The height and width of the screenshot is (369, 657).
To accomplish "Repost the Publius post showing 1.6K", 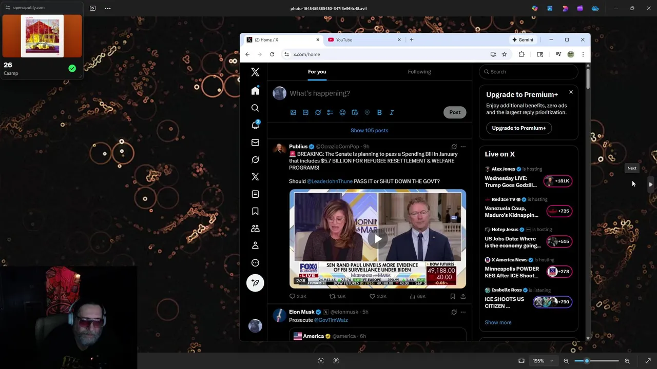I will (x=337, y=296).
